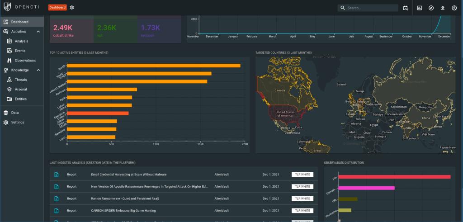The width and height of the screenshot is (463, 222).
Task: Click the Dashboard sidebar icon
Action: pos(6,22)
